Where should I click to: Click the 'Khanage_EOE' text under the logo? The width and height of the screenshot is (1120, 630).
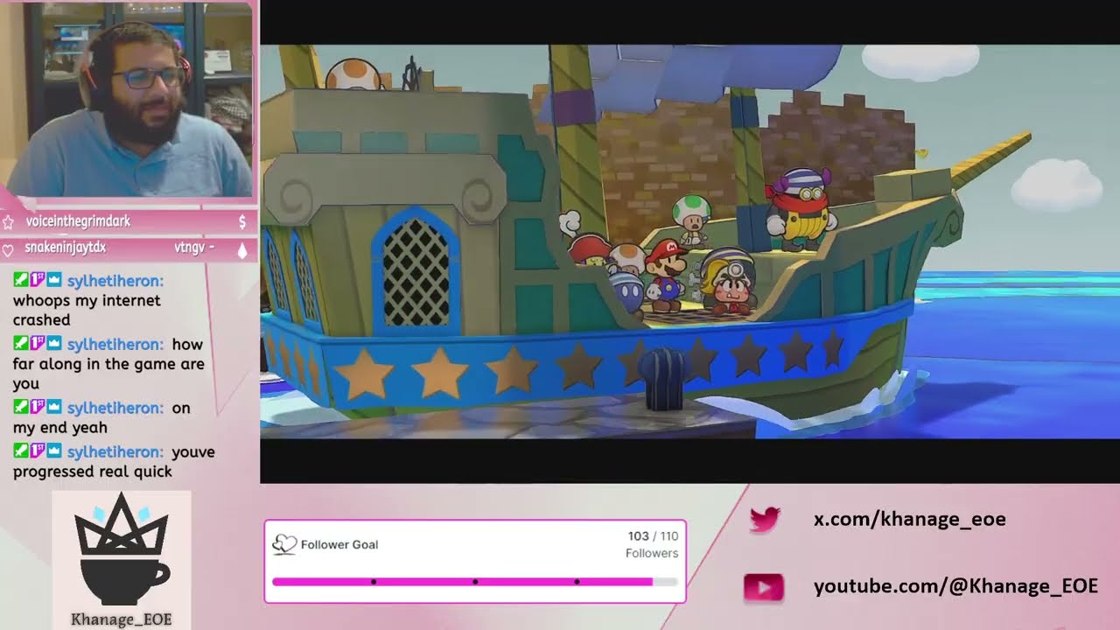click(122, 619)
